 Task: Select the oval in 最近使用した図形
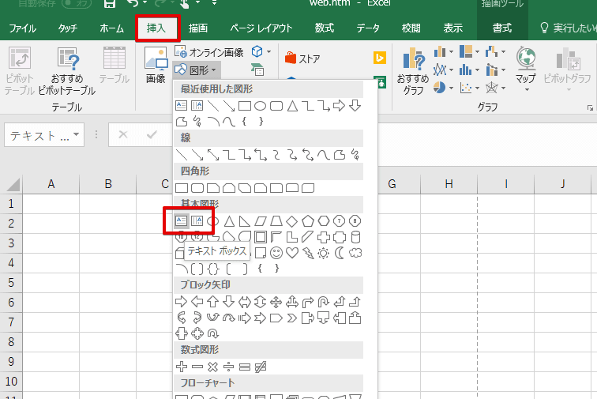coord(260,106)
